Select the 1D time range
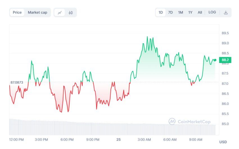The height and width of the screenshot is (149, 239). (161, 12)
